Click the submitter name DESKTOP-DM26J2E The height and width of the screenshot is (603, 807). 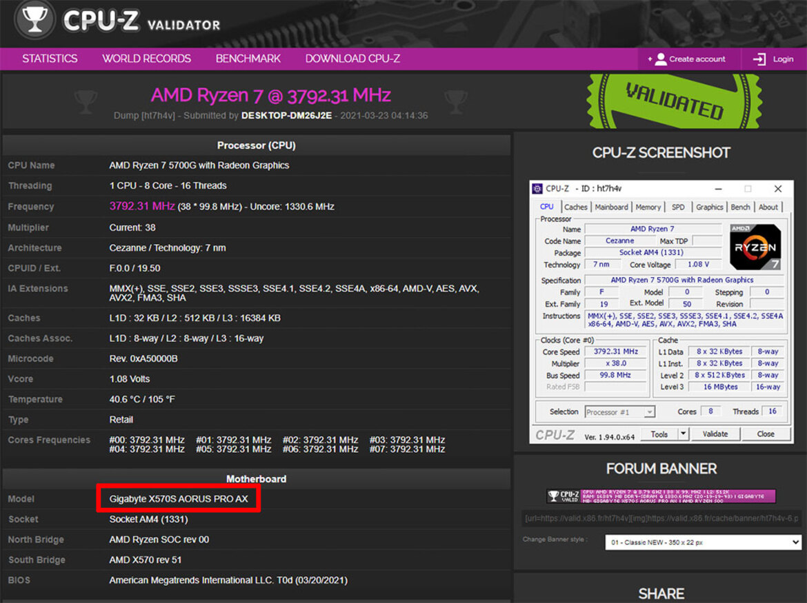287,116
